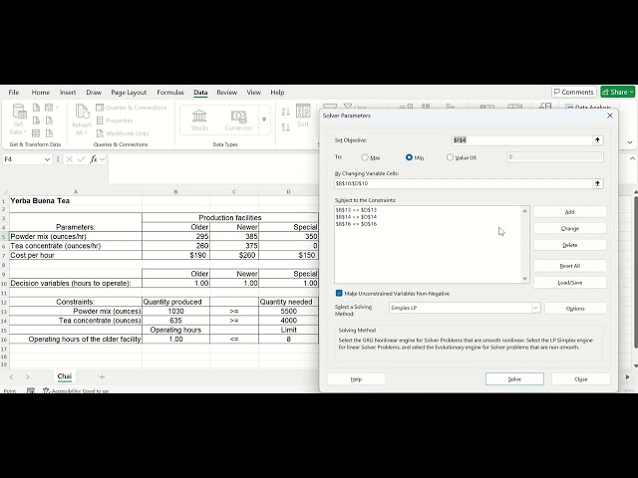Click Change constraint button
The image size is (638, 478).
(x=569, y=228)
